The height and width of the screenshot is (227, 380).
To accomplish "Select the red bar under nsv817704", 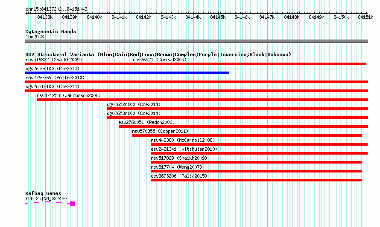I will coord(257,171).
